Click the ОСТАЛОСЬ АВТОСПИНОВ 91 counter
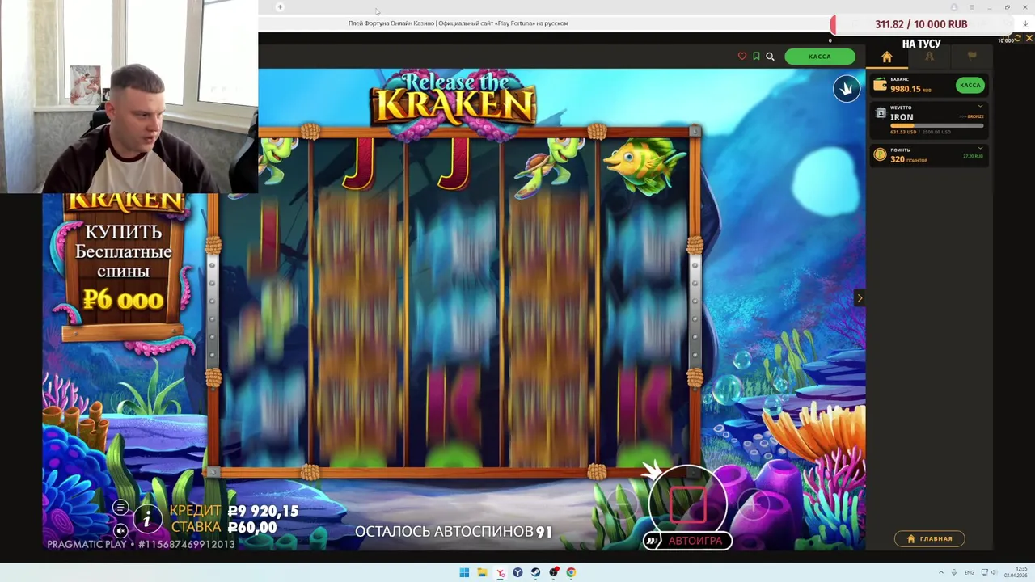1035x582 pixels. pos(454,532)
